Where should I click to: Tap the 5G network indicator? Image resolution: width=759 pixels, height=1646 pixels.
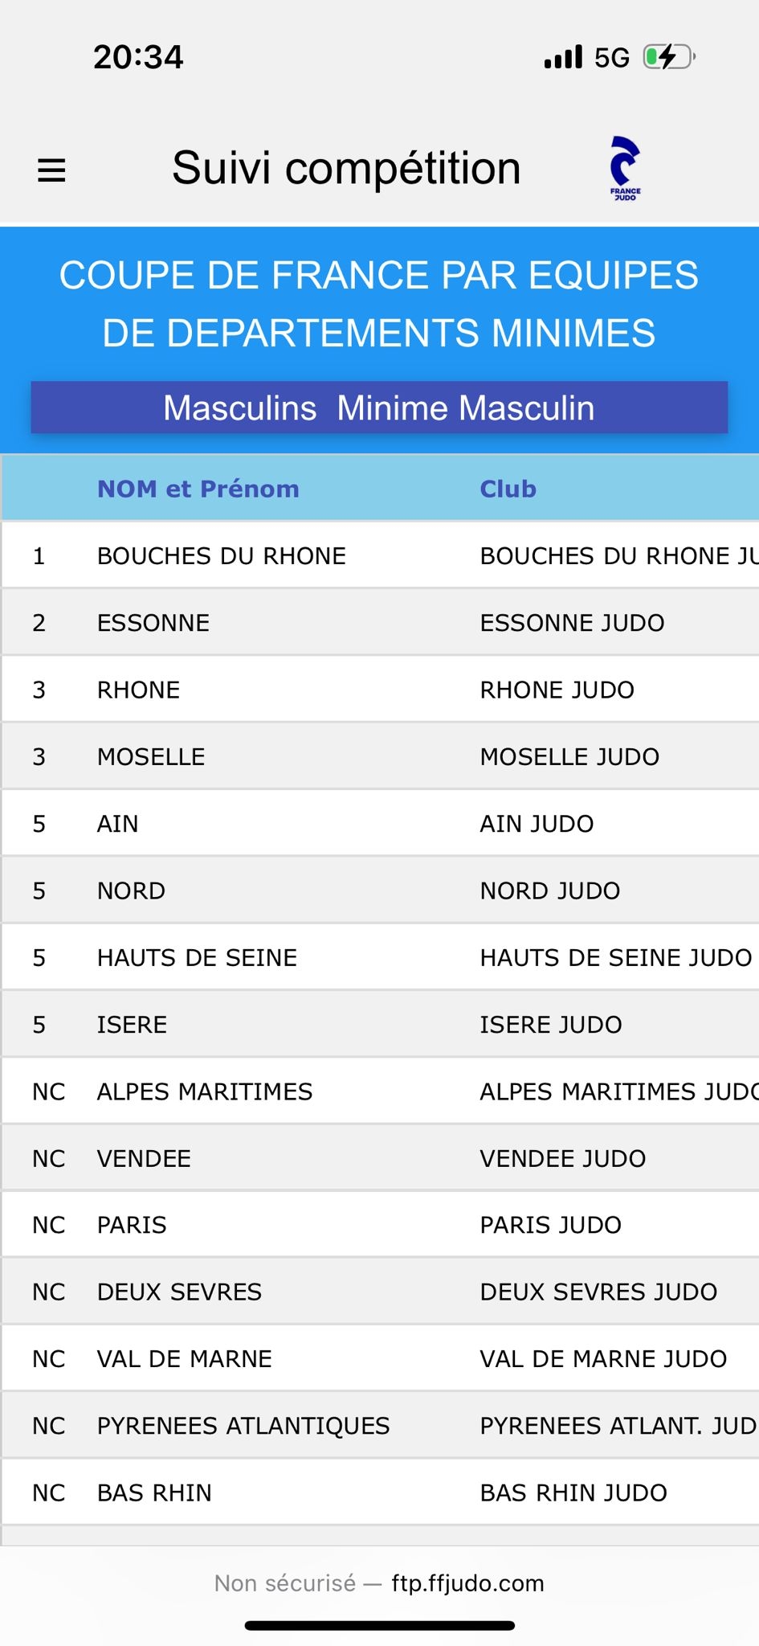coord(612,58)
